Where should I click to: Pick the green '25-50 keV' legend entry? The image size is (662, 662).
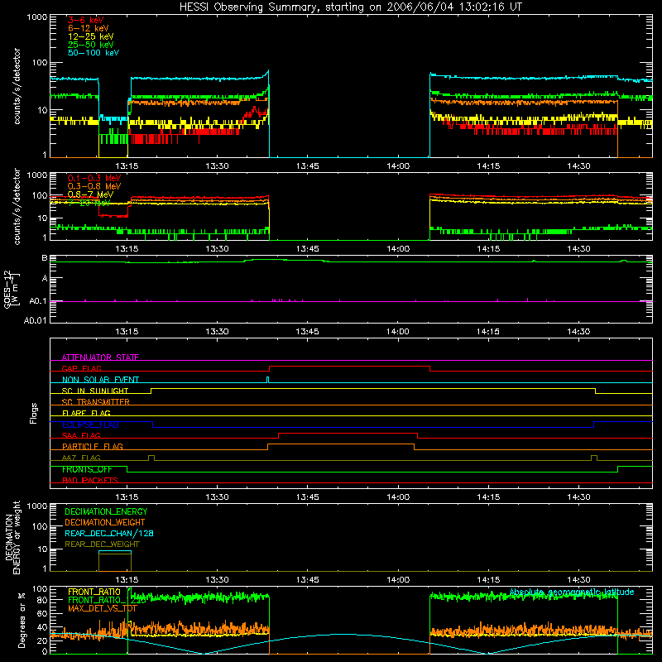[91, 45]
